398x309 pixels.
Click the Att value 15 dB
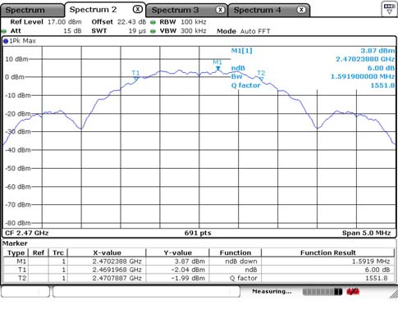point(72,31)
